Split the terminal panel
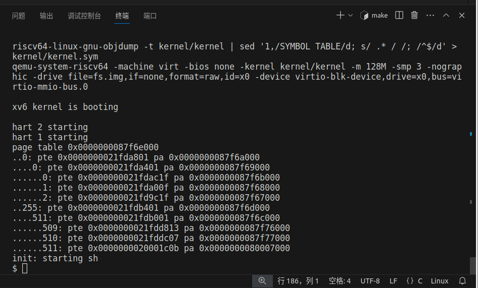Viewport: 478px width, 288px height. tap(399, 15)
